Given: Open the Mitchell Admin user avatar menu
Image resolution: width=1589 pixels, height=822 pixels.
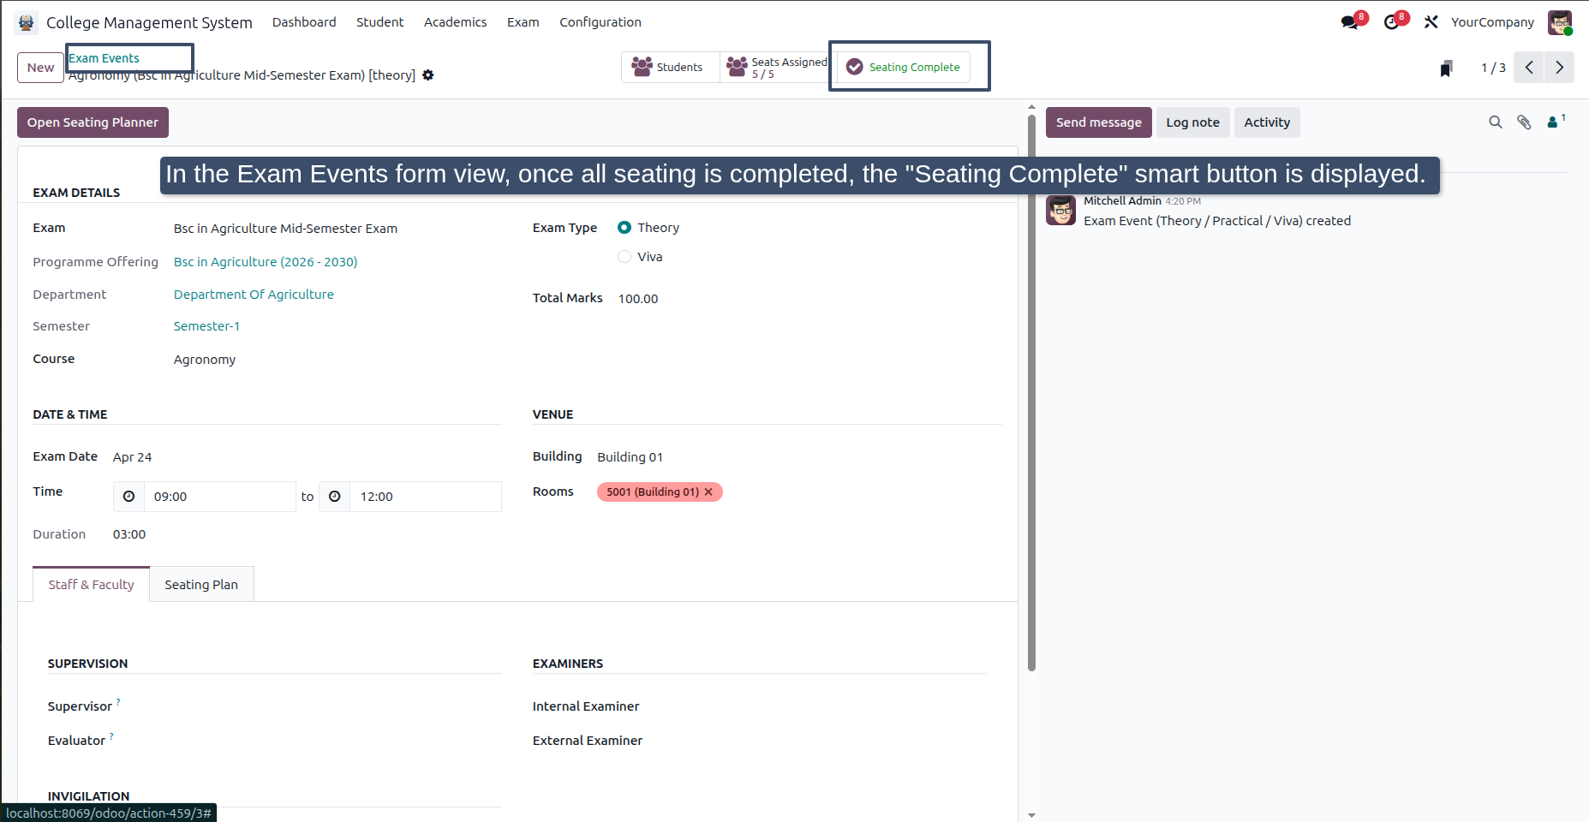Looking at the screenshot, I should [x=1560, y=22].
